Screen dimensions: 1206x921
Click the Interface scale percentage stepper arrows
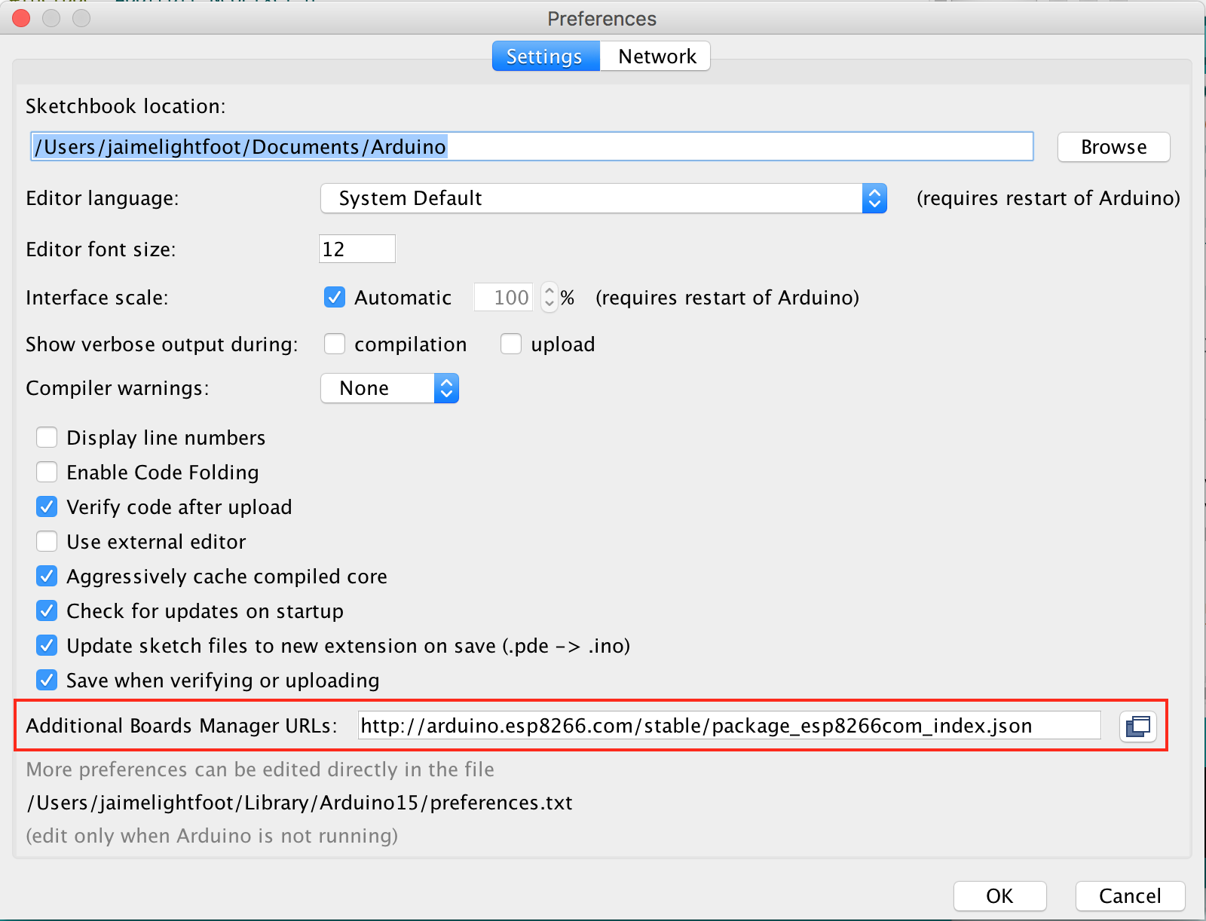[549, 297]
